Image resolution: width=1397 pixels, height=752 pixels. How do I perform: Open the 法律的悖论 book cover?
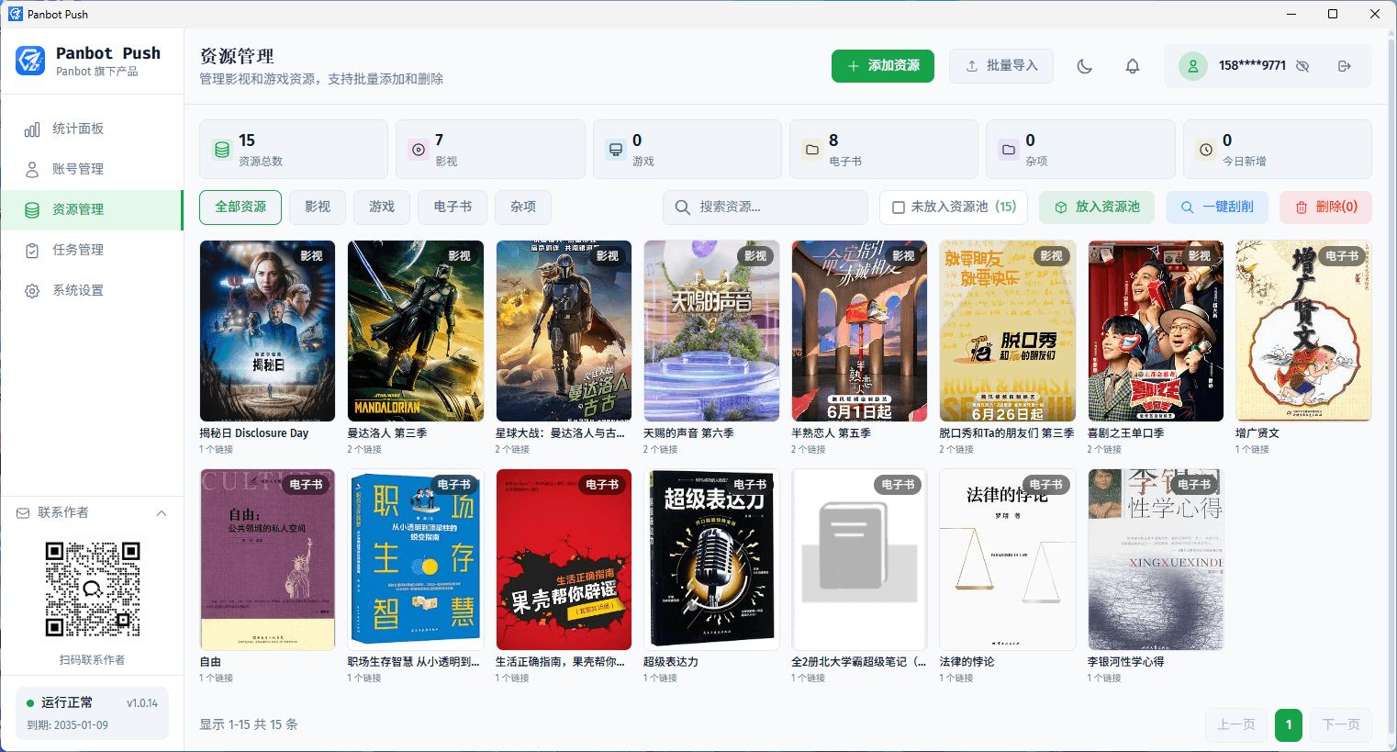[1008, 559]
